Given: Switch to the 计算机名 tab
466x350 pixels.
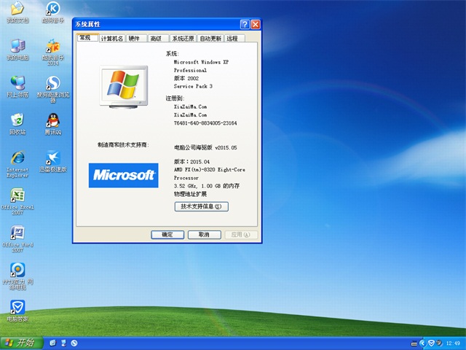Looking at the screenshot, I should (x=111, y=38).
